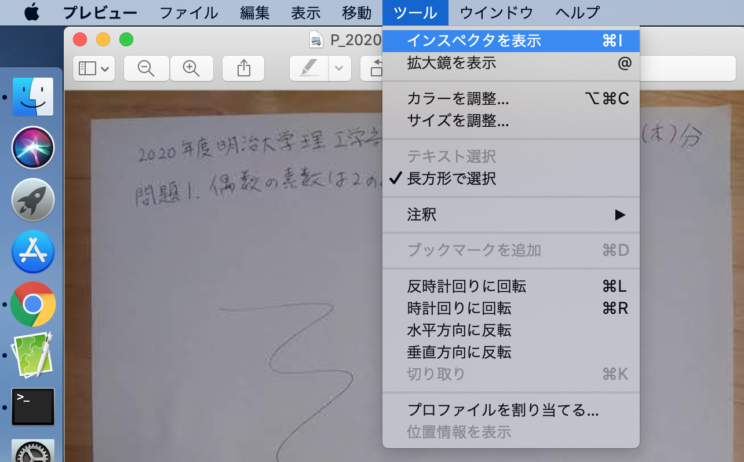Select カラーを調整... menu item
This screenshot has height=462, width=744.
click(511, 99)
